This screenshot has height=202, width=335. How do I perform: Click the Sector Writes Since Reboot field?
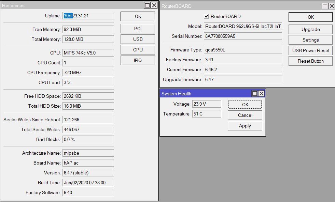(x=88, y=120)
